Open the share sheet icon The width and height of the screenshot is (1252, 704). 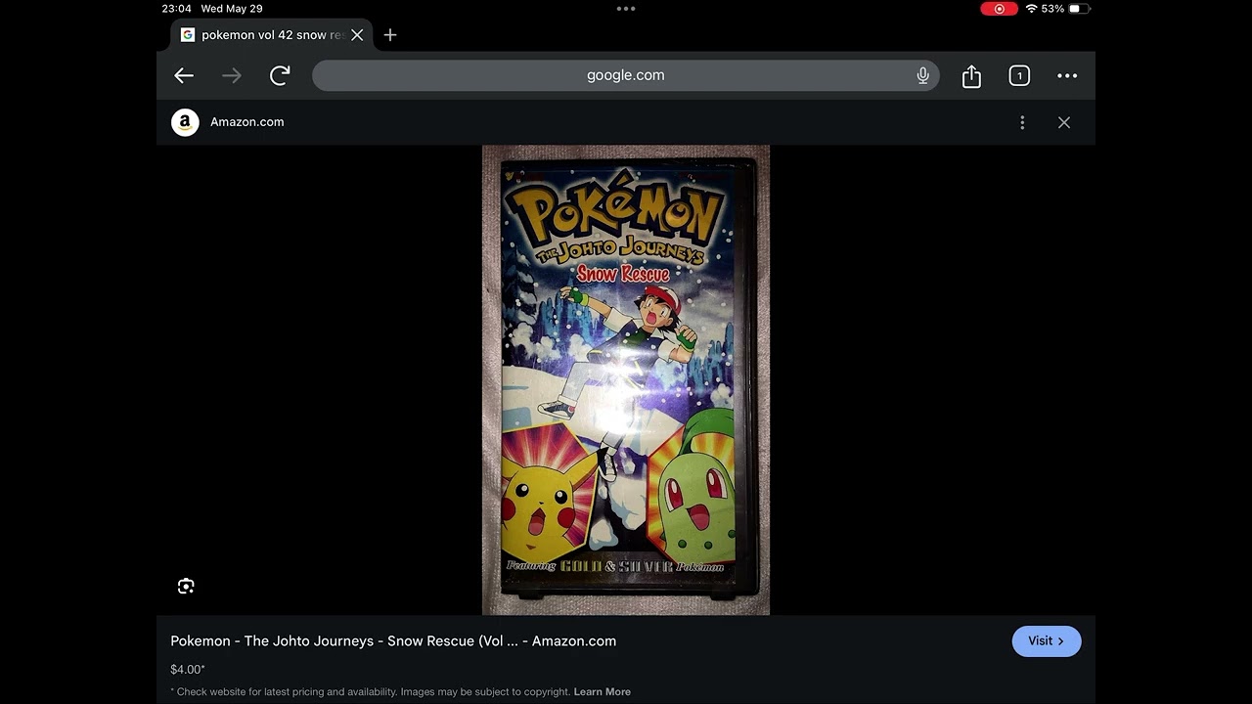click(x=971, y=76)
